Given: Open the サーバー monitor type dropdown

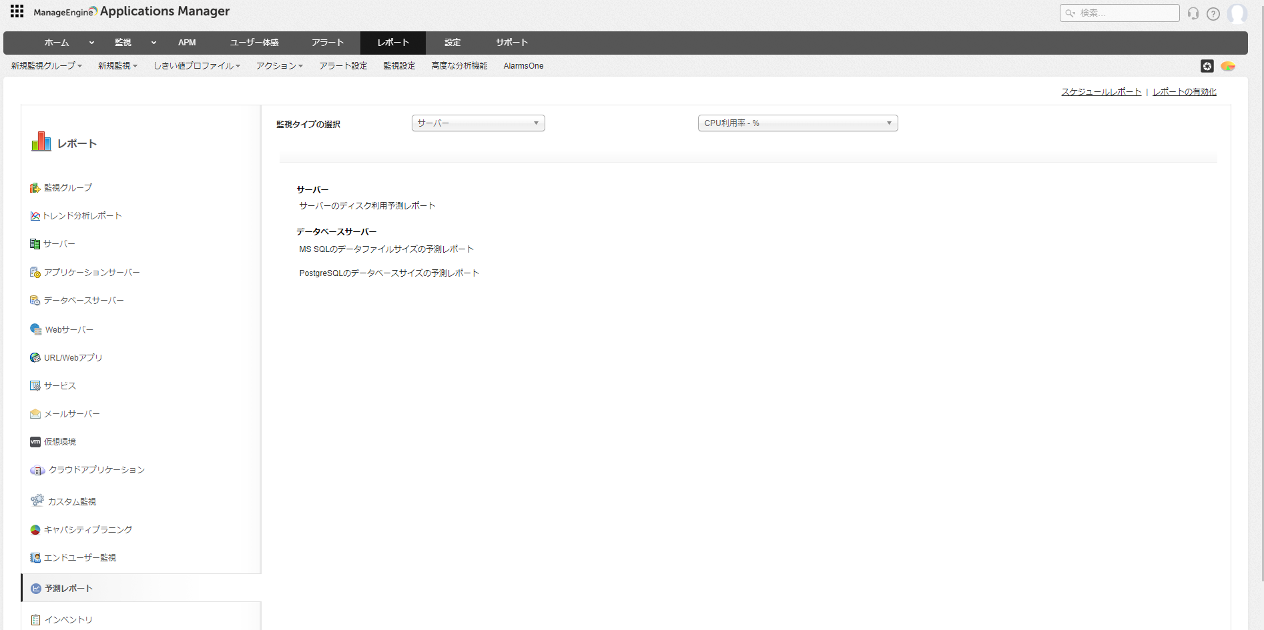Looking at the screenshot, I should 478,123.
